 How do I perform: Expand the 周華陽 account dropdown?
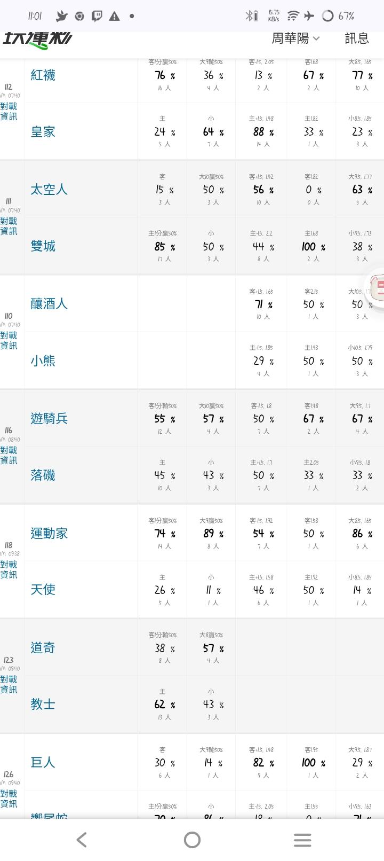(x=296, y=38)
